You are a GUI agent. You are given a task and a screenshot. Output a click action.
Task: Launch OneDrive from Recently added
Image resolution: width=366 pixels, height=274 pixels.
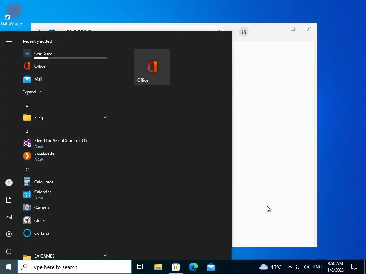coord(65,54)
